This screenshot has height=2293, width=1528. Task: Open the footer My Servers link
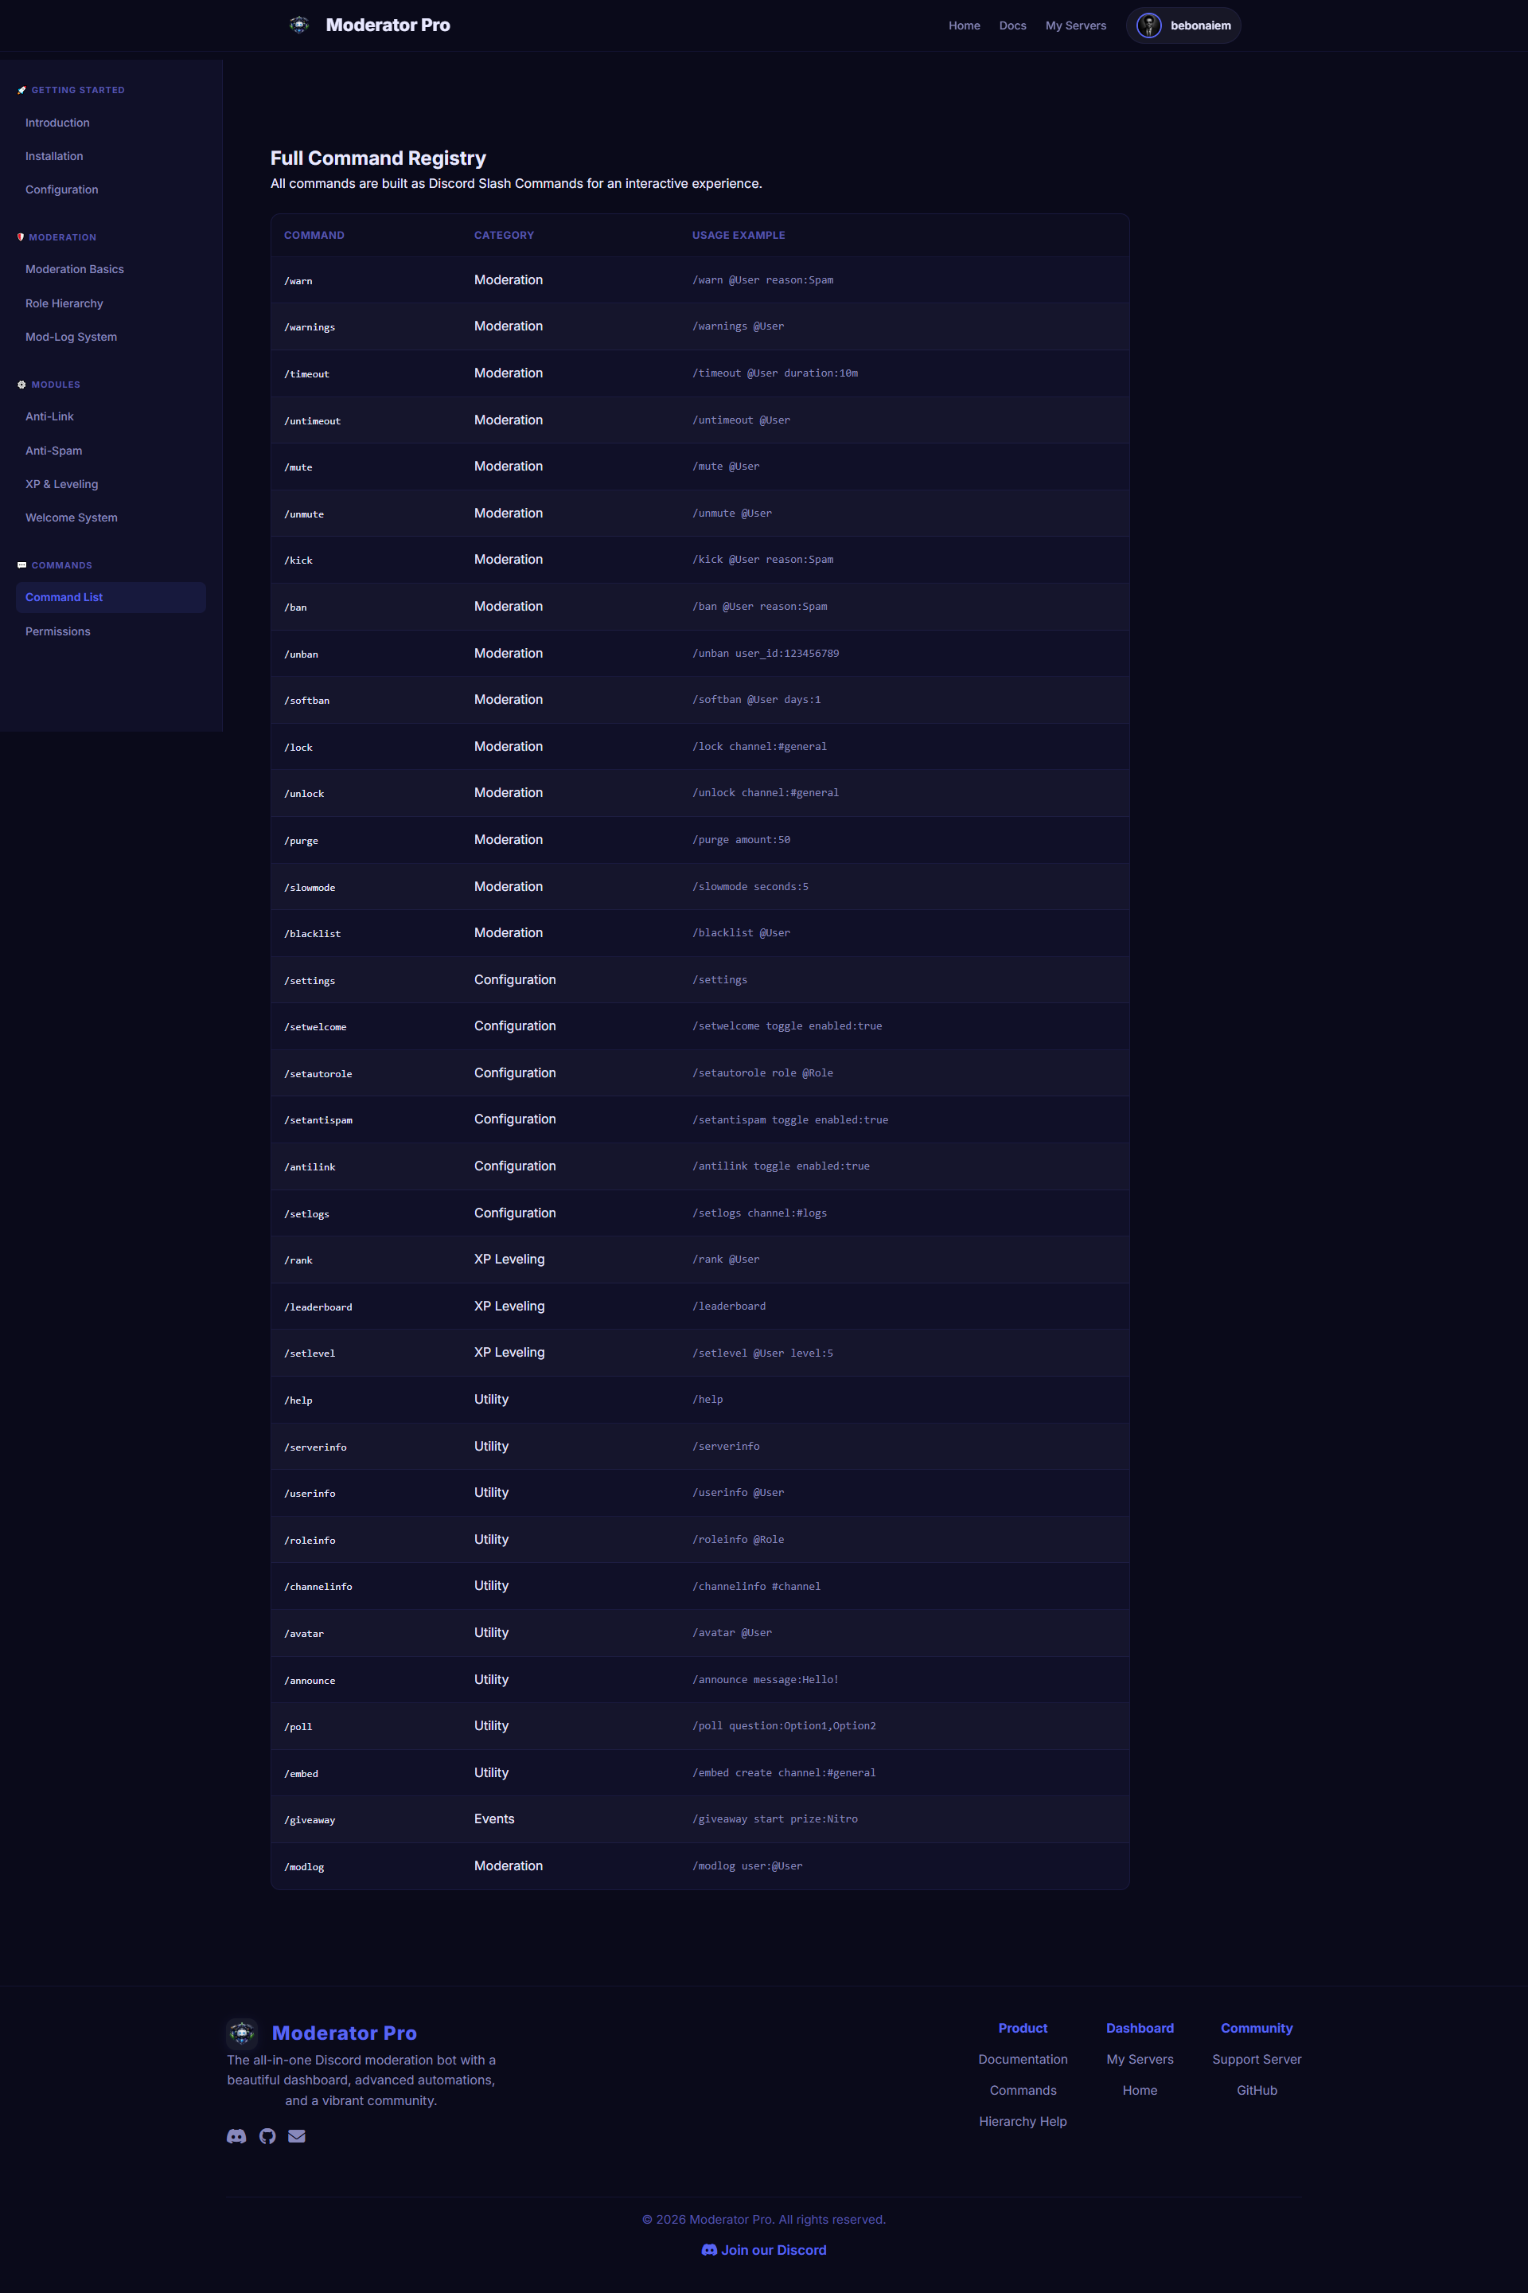1139,2059
